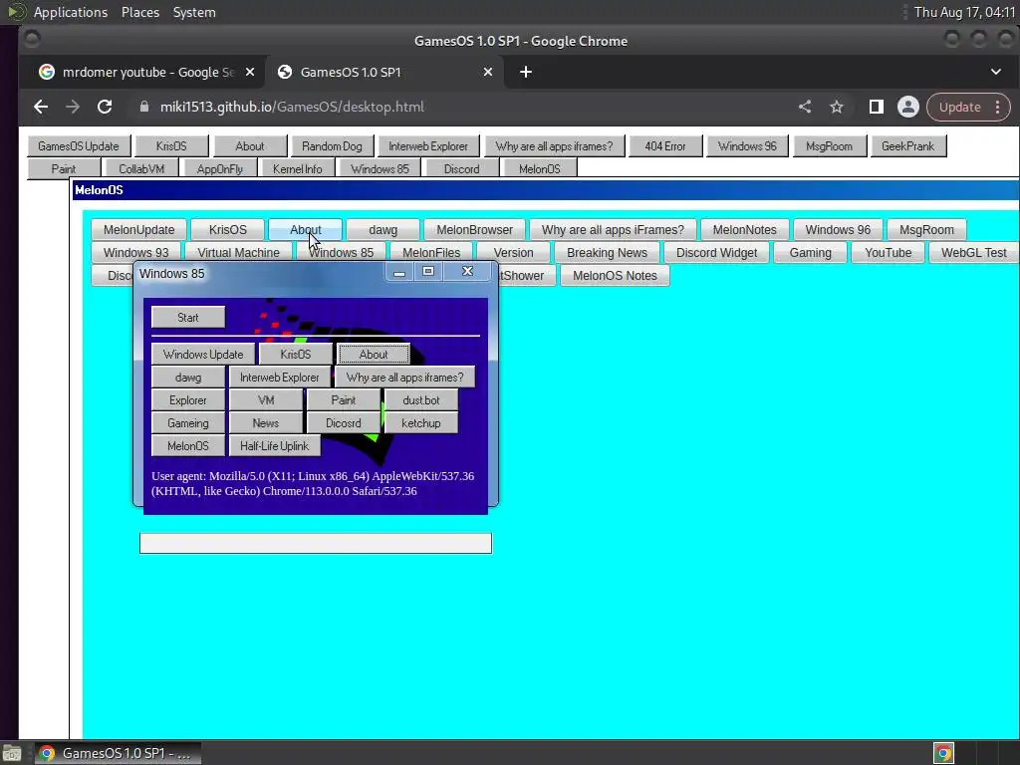This screenshot has width=1020, height=765.
Task: Click the MelonOS button in GamesOS toolbar
Action: 539,169
